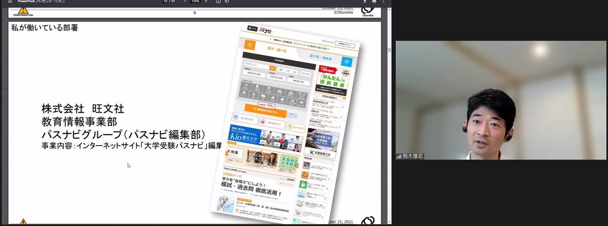The width and height of the screenshot is (608, 226).
Task: Select the 比べる・決める tab in the screenshot
Action: click(321, 57)
